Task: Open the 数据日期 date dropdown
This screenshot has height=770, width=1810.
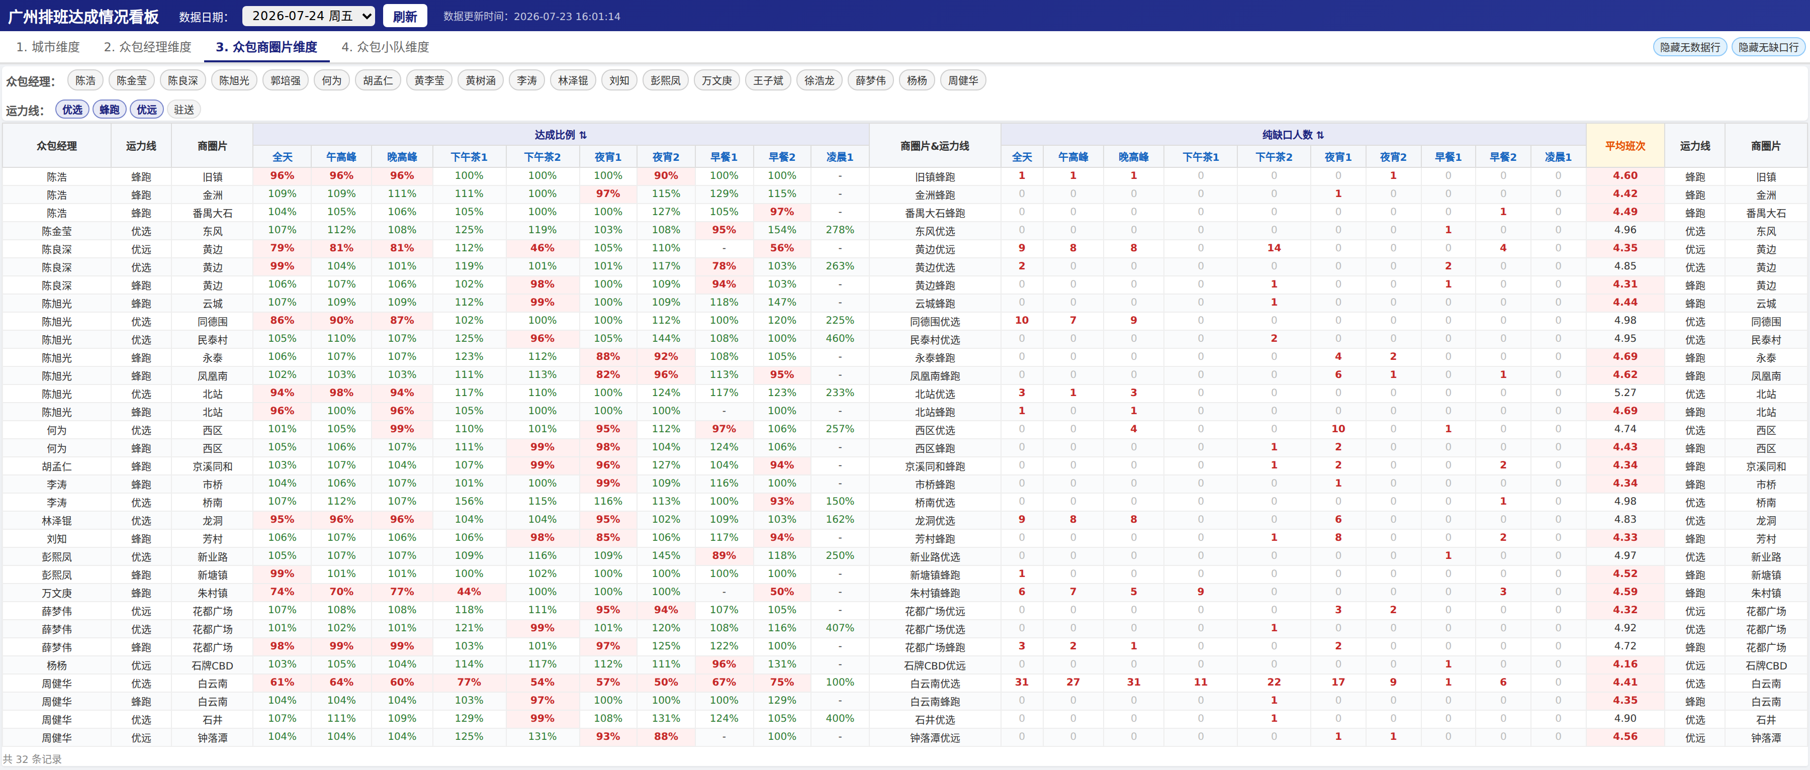Action: 309,16
